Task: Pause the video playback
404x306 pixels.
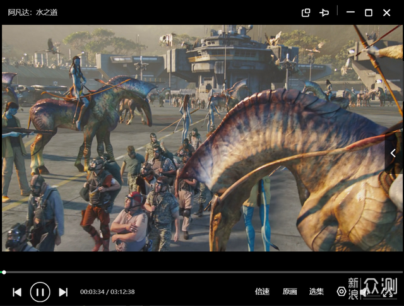Action: point(40,292)
